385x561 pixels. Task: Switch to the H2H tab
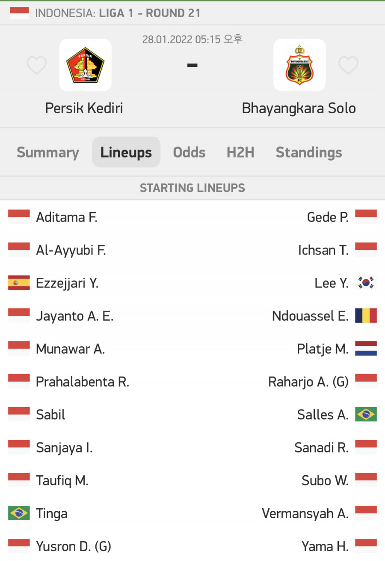click(240, 152)
